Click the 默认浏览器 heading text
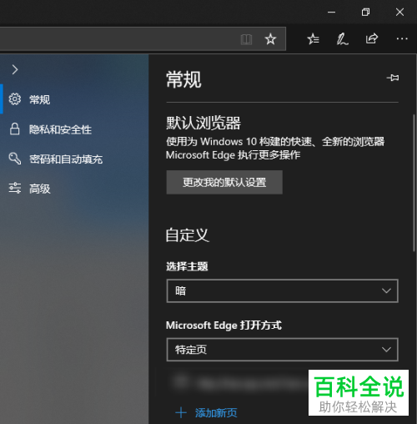The image size is (417, 424). (x=203, y=123)
